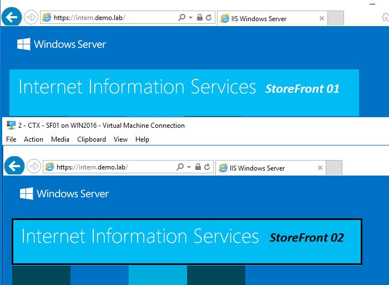Image resolution: width=389 pixels, height=285 pixels.
Task: Expand the address dropdown arrow in the lower browser
Action: pyautogui.click(x=189, y=167)
